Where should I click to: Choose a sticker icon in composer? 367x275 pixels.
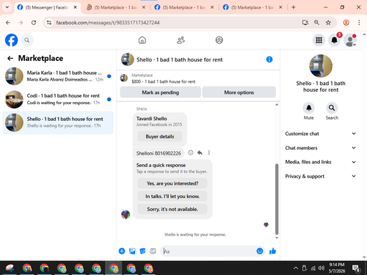tap(142, 251)
